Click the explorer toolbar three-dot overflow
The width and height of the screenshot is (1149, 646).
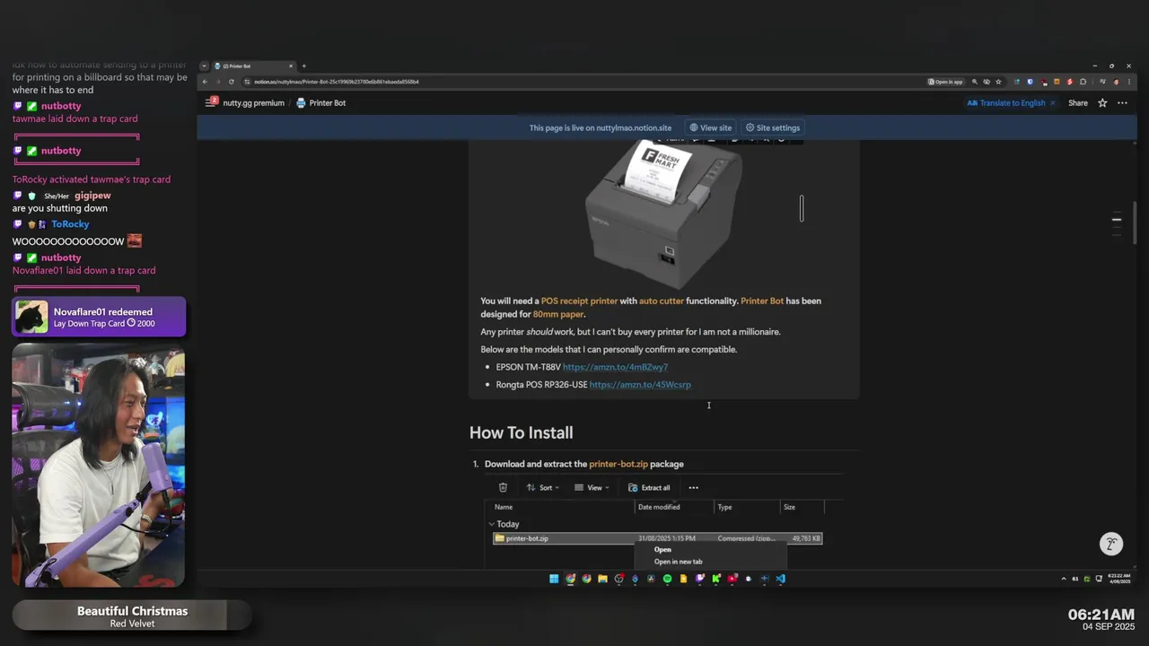coord(693,487)
